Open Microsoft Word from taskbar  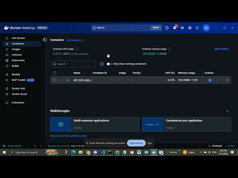pyautogui.click(x=139, y=152)
